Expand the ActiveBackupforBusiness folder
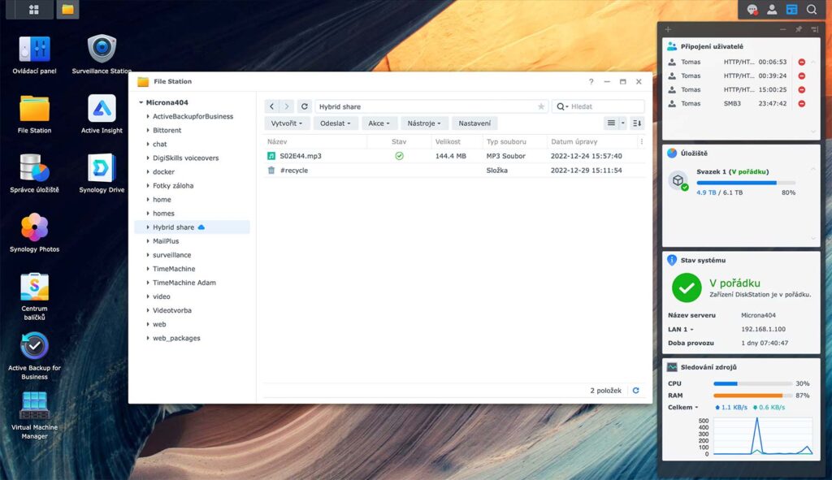 point(148,116)
